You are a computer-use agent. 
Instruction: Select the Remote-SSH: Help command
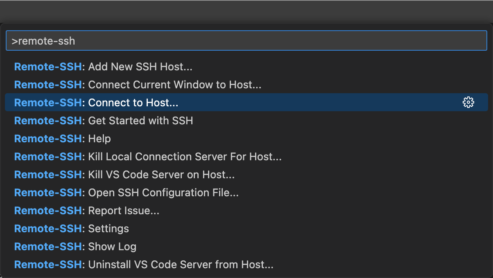coord(100,139)
